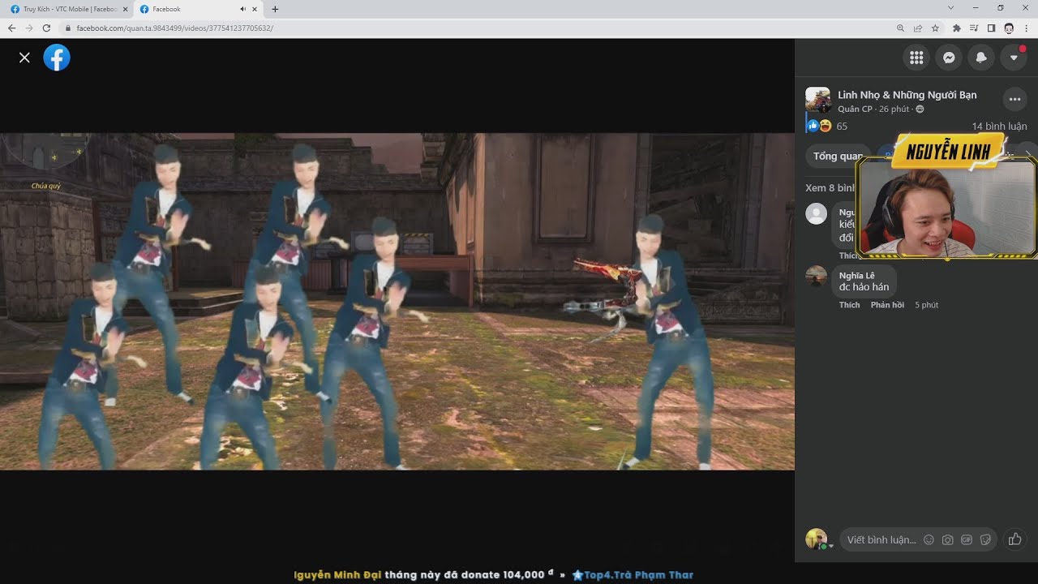Expand Xem 8 bình luận earlier comments
Image resolution: width=1038 pixels, height=584 pixels.
(x=830, y=187)
